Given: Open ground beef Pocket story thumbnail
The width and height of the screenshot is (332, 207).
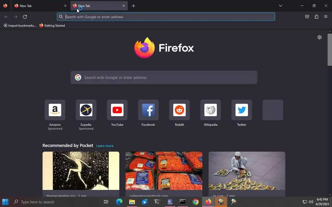Looking at the screenshot, I should point(164,171).
